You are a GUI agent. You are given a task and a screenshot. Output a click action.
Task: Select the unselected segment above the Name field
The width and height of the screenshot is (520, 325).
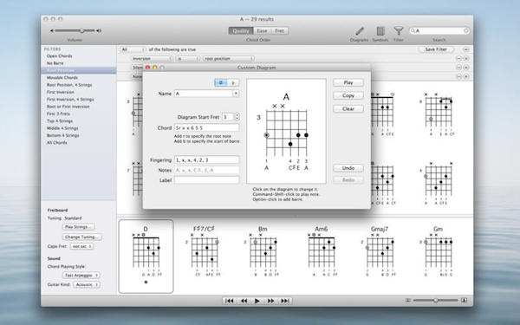[x=233, y=82]
